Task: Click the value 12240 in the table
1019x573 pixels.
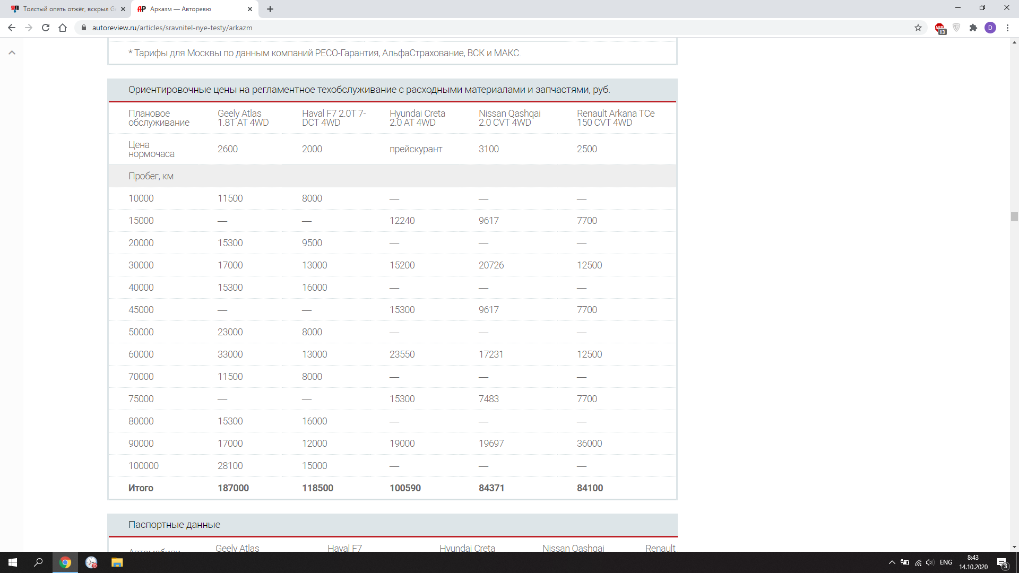Action: [402, 221]
